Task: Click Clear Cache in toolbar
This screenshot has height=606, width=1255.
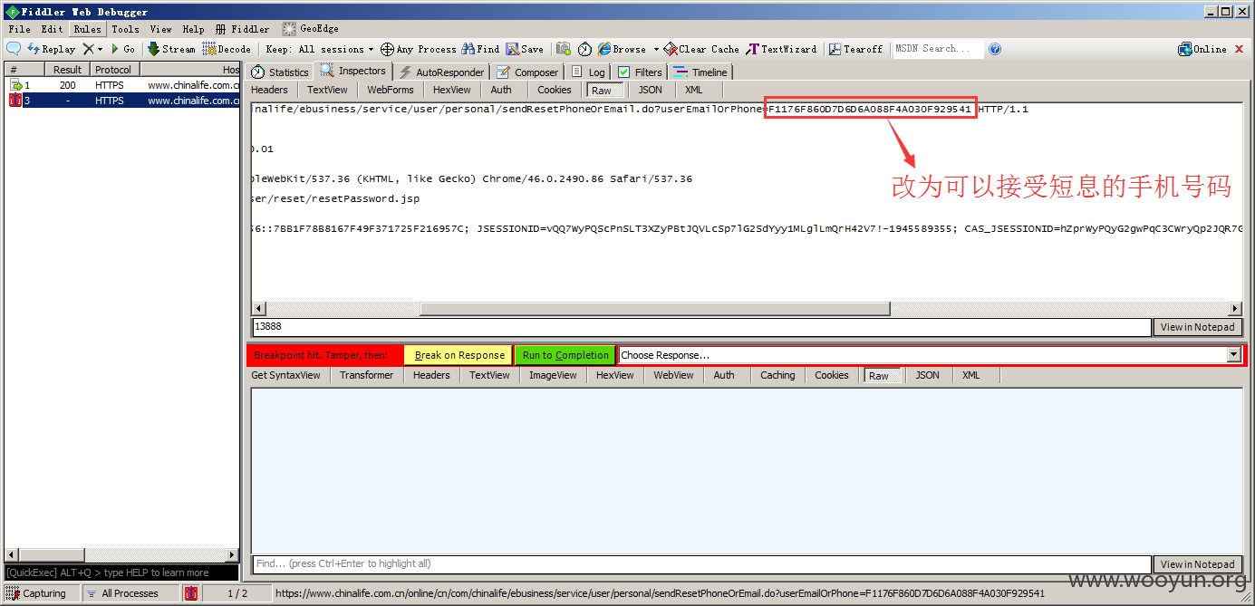Action: tap(701, 49)
